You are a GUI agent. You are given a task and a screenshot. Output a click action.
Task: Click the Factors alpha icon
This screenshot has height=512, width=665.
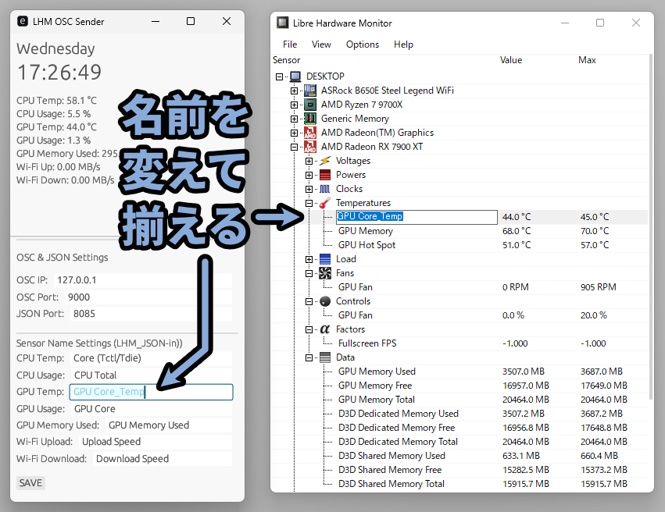point(325,329)
